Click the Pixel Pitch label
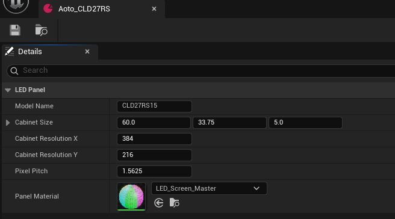Image resolution: width=395 pixels, height=219 pixels. (x=31, y=171)
